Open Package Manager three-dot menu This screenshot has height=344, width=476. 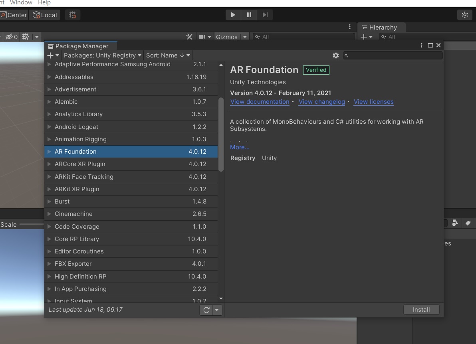point(422,45)
